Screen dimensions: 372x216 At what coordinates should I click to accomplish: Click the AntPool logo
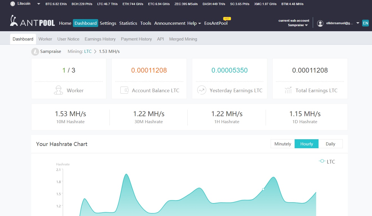[32, 21]
